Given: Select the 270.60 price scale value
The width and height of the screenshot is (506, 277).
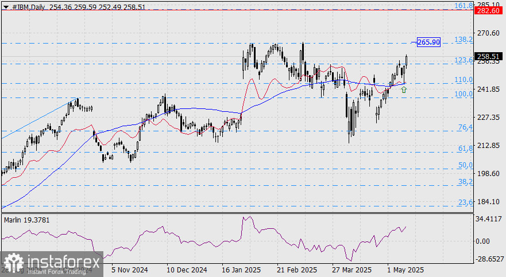Looking at the screenshot, I should click(488, 33).
